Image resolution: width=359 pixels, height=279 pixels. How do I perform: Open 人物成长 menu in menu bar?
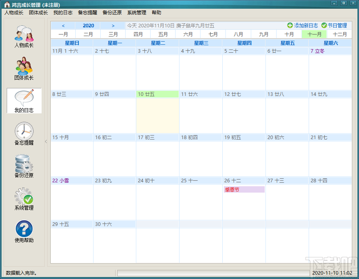click(x=14, y=13)
